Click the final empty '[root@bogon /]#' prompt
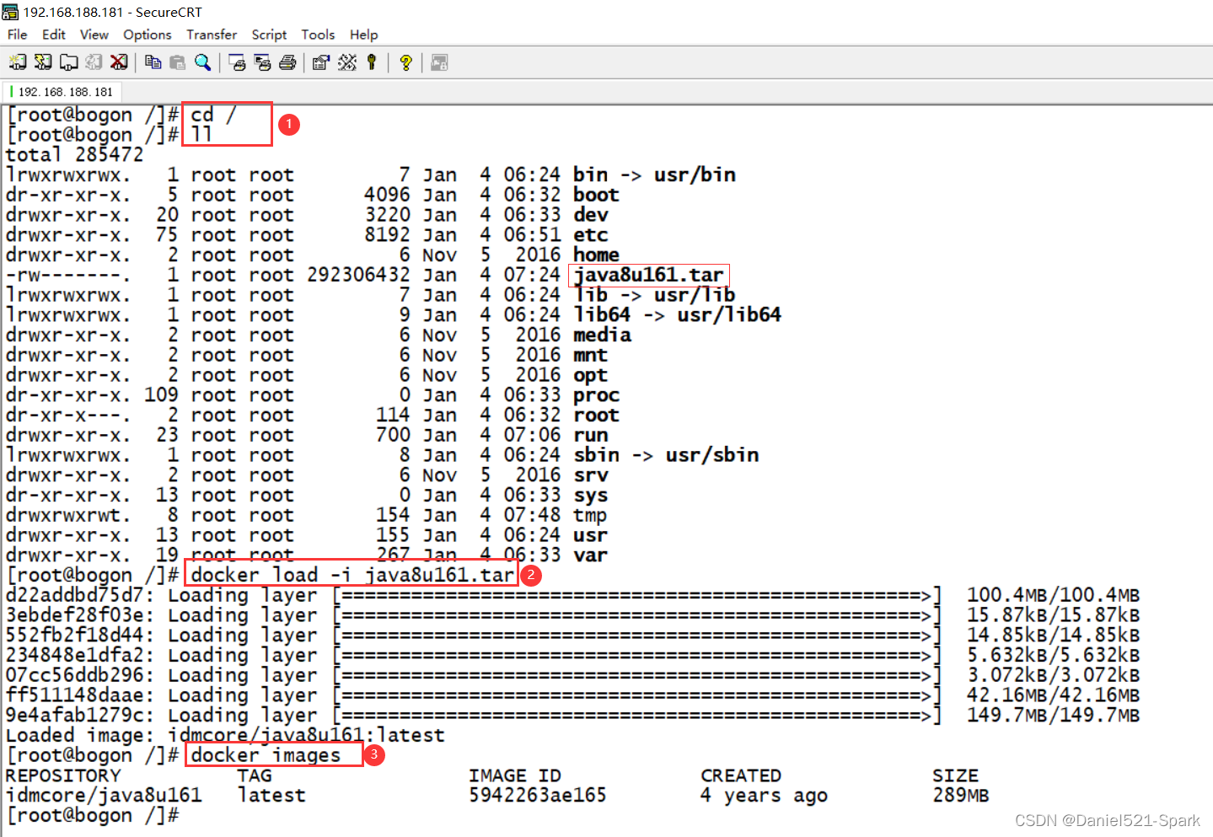This screenshot has width=1213, height=837. pyautogui.click(x=93, y=816)
